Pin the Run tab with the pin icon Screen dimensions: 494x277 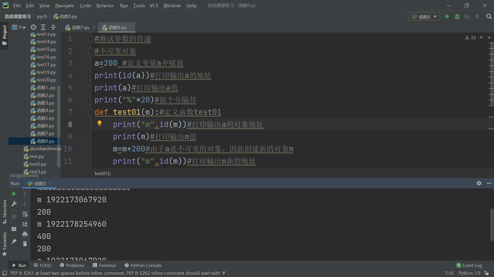(x=14, y=241)
